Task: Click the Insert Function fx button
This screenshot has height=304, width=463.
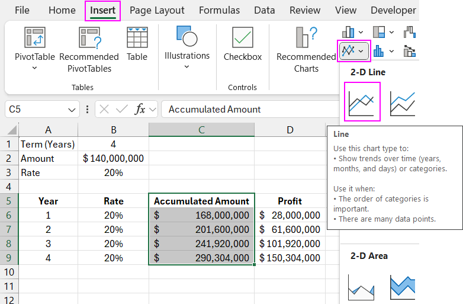Action: (140, 109)
